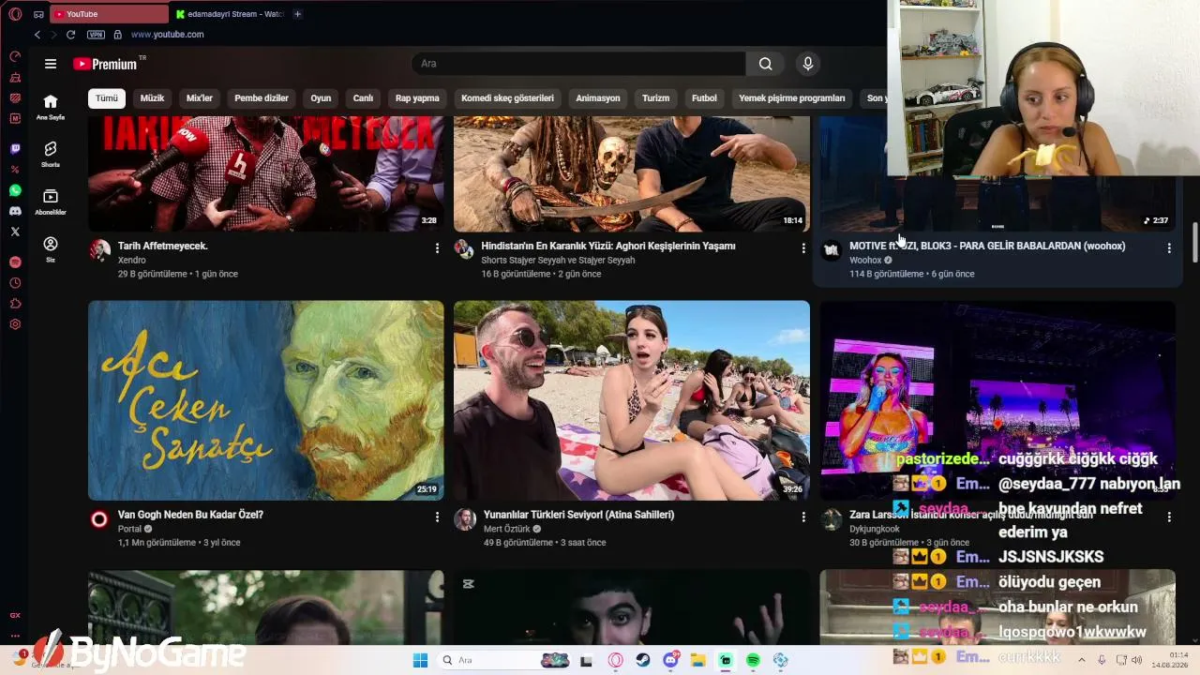Filter by Turizm chip

[656, 98]
